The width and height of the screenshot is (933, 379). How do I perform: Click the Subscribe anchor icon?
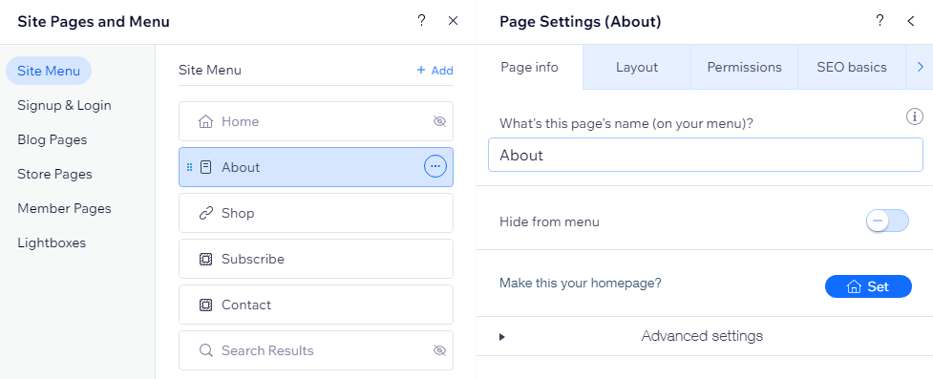coord(206,259)
